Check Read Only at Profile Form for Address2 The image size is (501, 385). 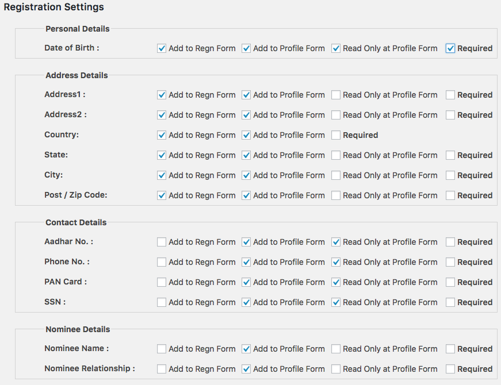pos(335,115)
